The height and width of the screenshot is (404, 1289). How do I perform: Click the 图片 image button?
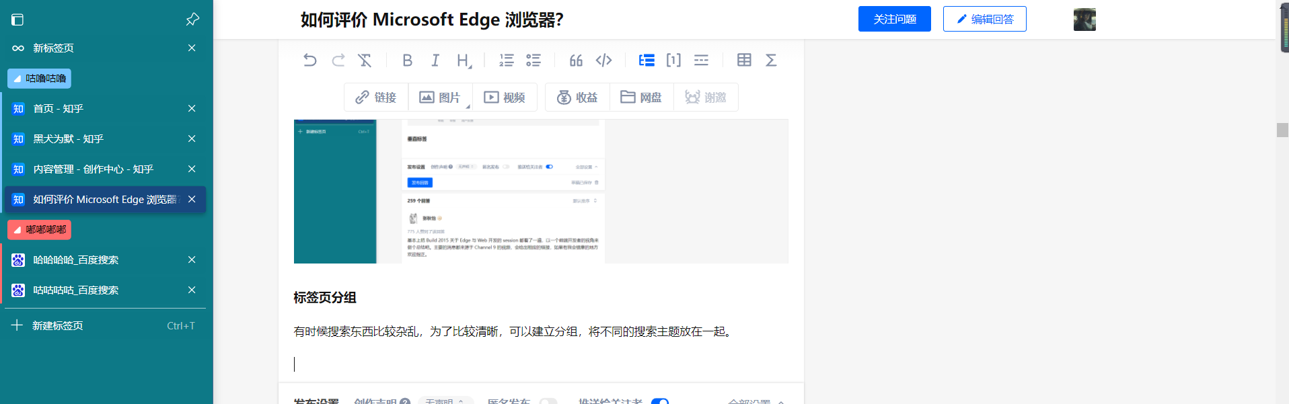[x=439, y=97]
